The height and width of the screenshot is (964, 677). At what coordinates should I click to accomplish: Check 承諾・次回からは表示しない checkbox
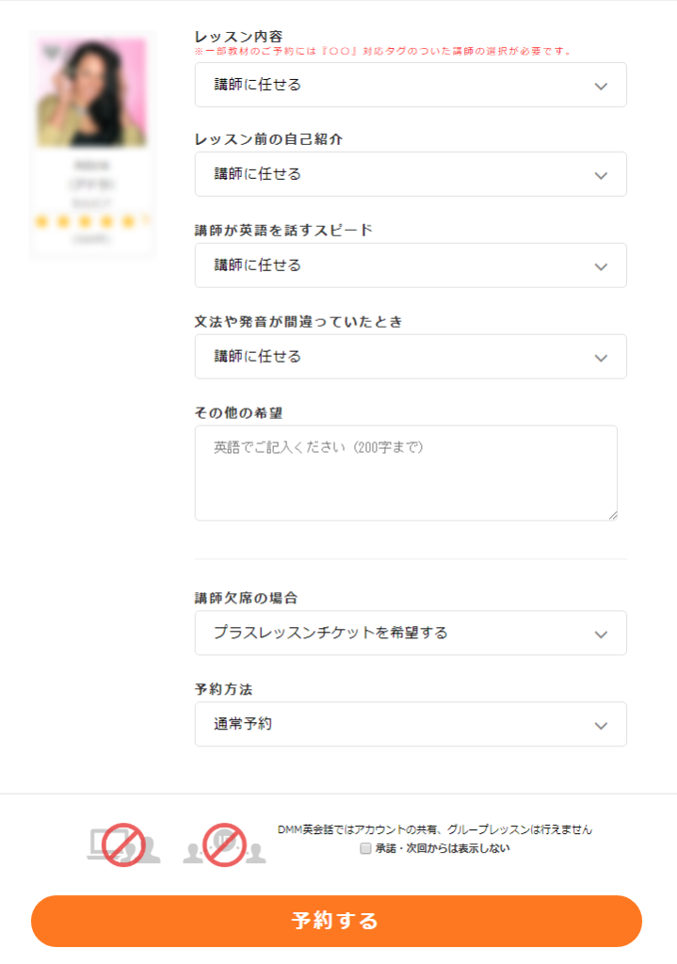pyautogui.click(x=365, y=848)
